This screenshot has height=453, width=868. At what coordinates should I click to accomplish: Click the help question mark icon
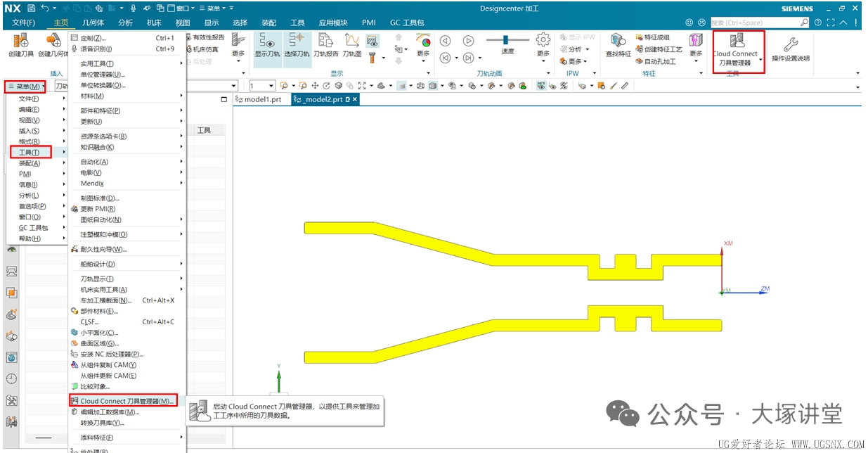[x=818, y=23]
